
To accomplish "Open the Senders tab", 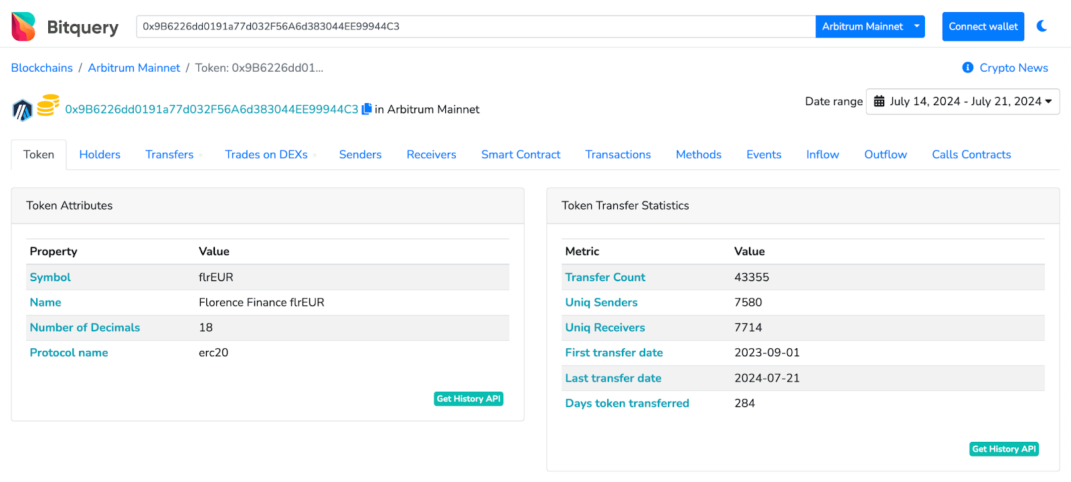I will 360,155.
